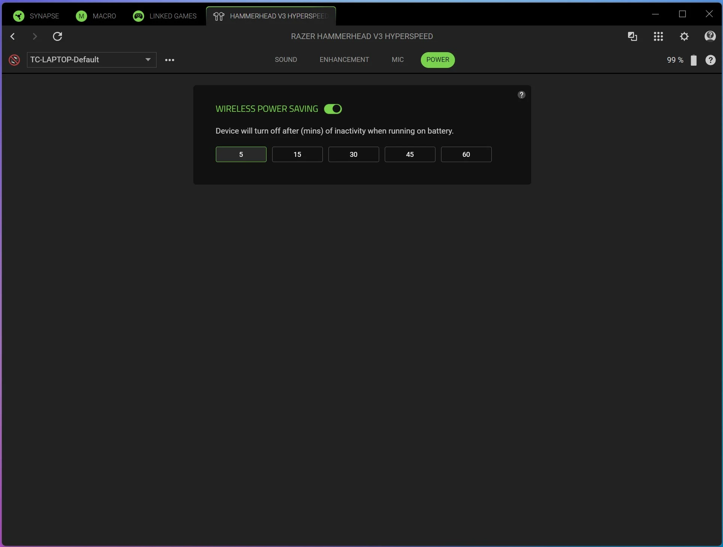Click the help icon beside battery
The width and height of the screenshot is (723, 547).
pos(711,60)
